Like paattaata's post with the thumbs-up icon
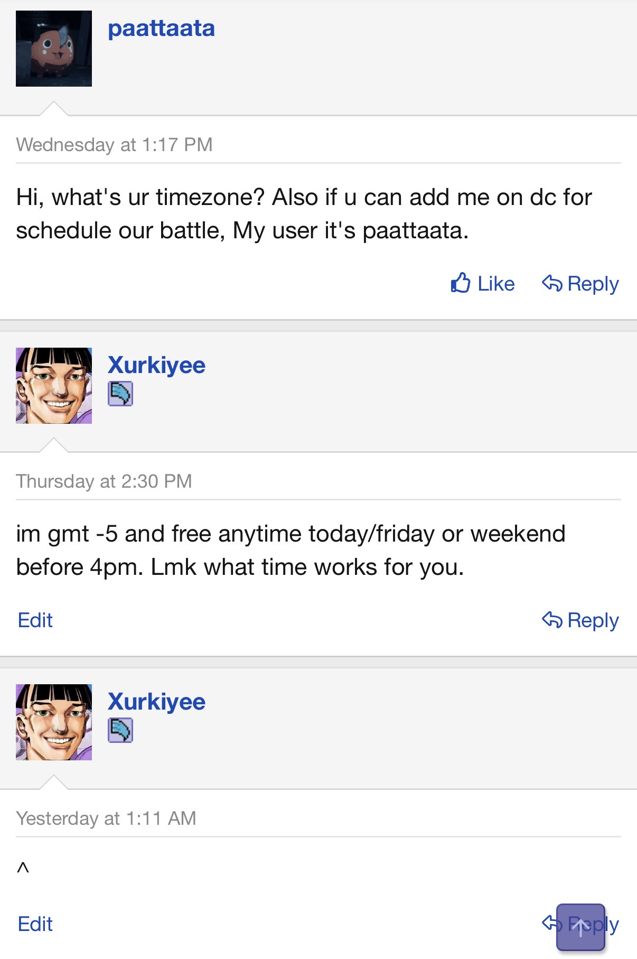The height and width of the screenshot is (959, 637). pos(461,283)
